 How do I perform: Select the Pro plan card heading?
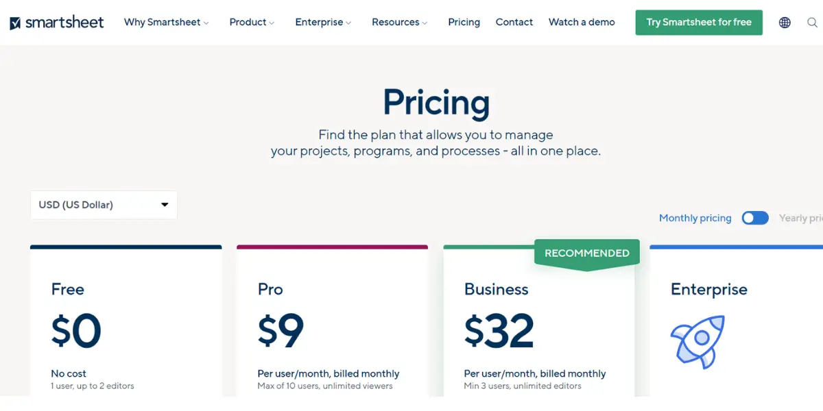pyautogui.click(x=270, y=289)
